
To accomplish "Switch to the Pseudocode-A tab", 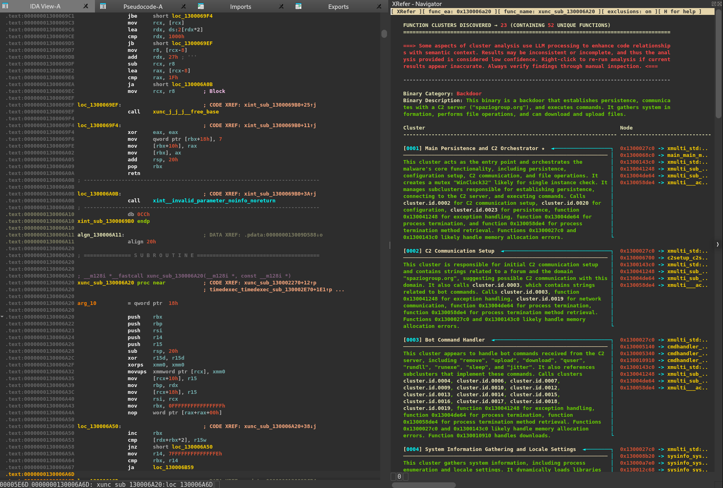I will [x=143, y=6].
